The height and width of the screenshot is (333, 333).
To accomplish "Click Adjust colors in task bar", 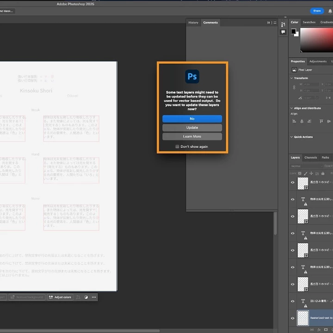I will point(60,297).
